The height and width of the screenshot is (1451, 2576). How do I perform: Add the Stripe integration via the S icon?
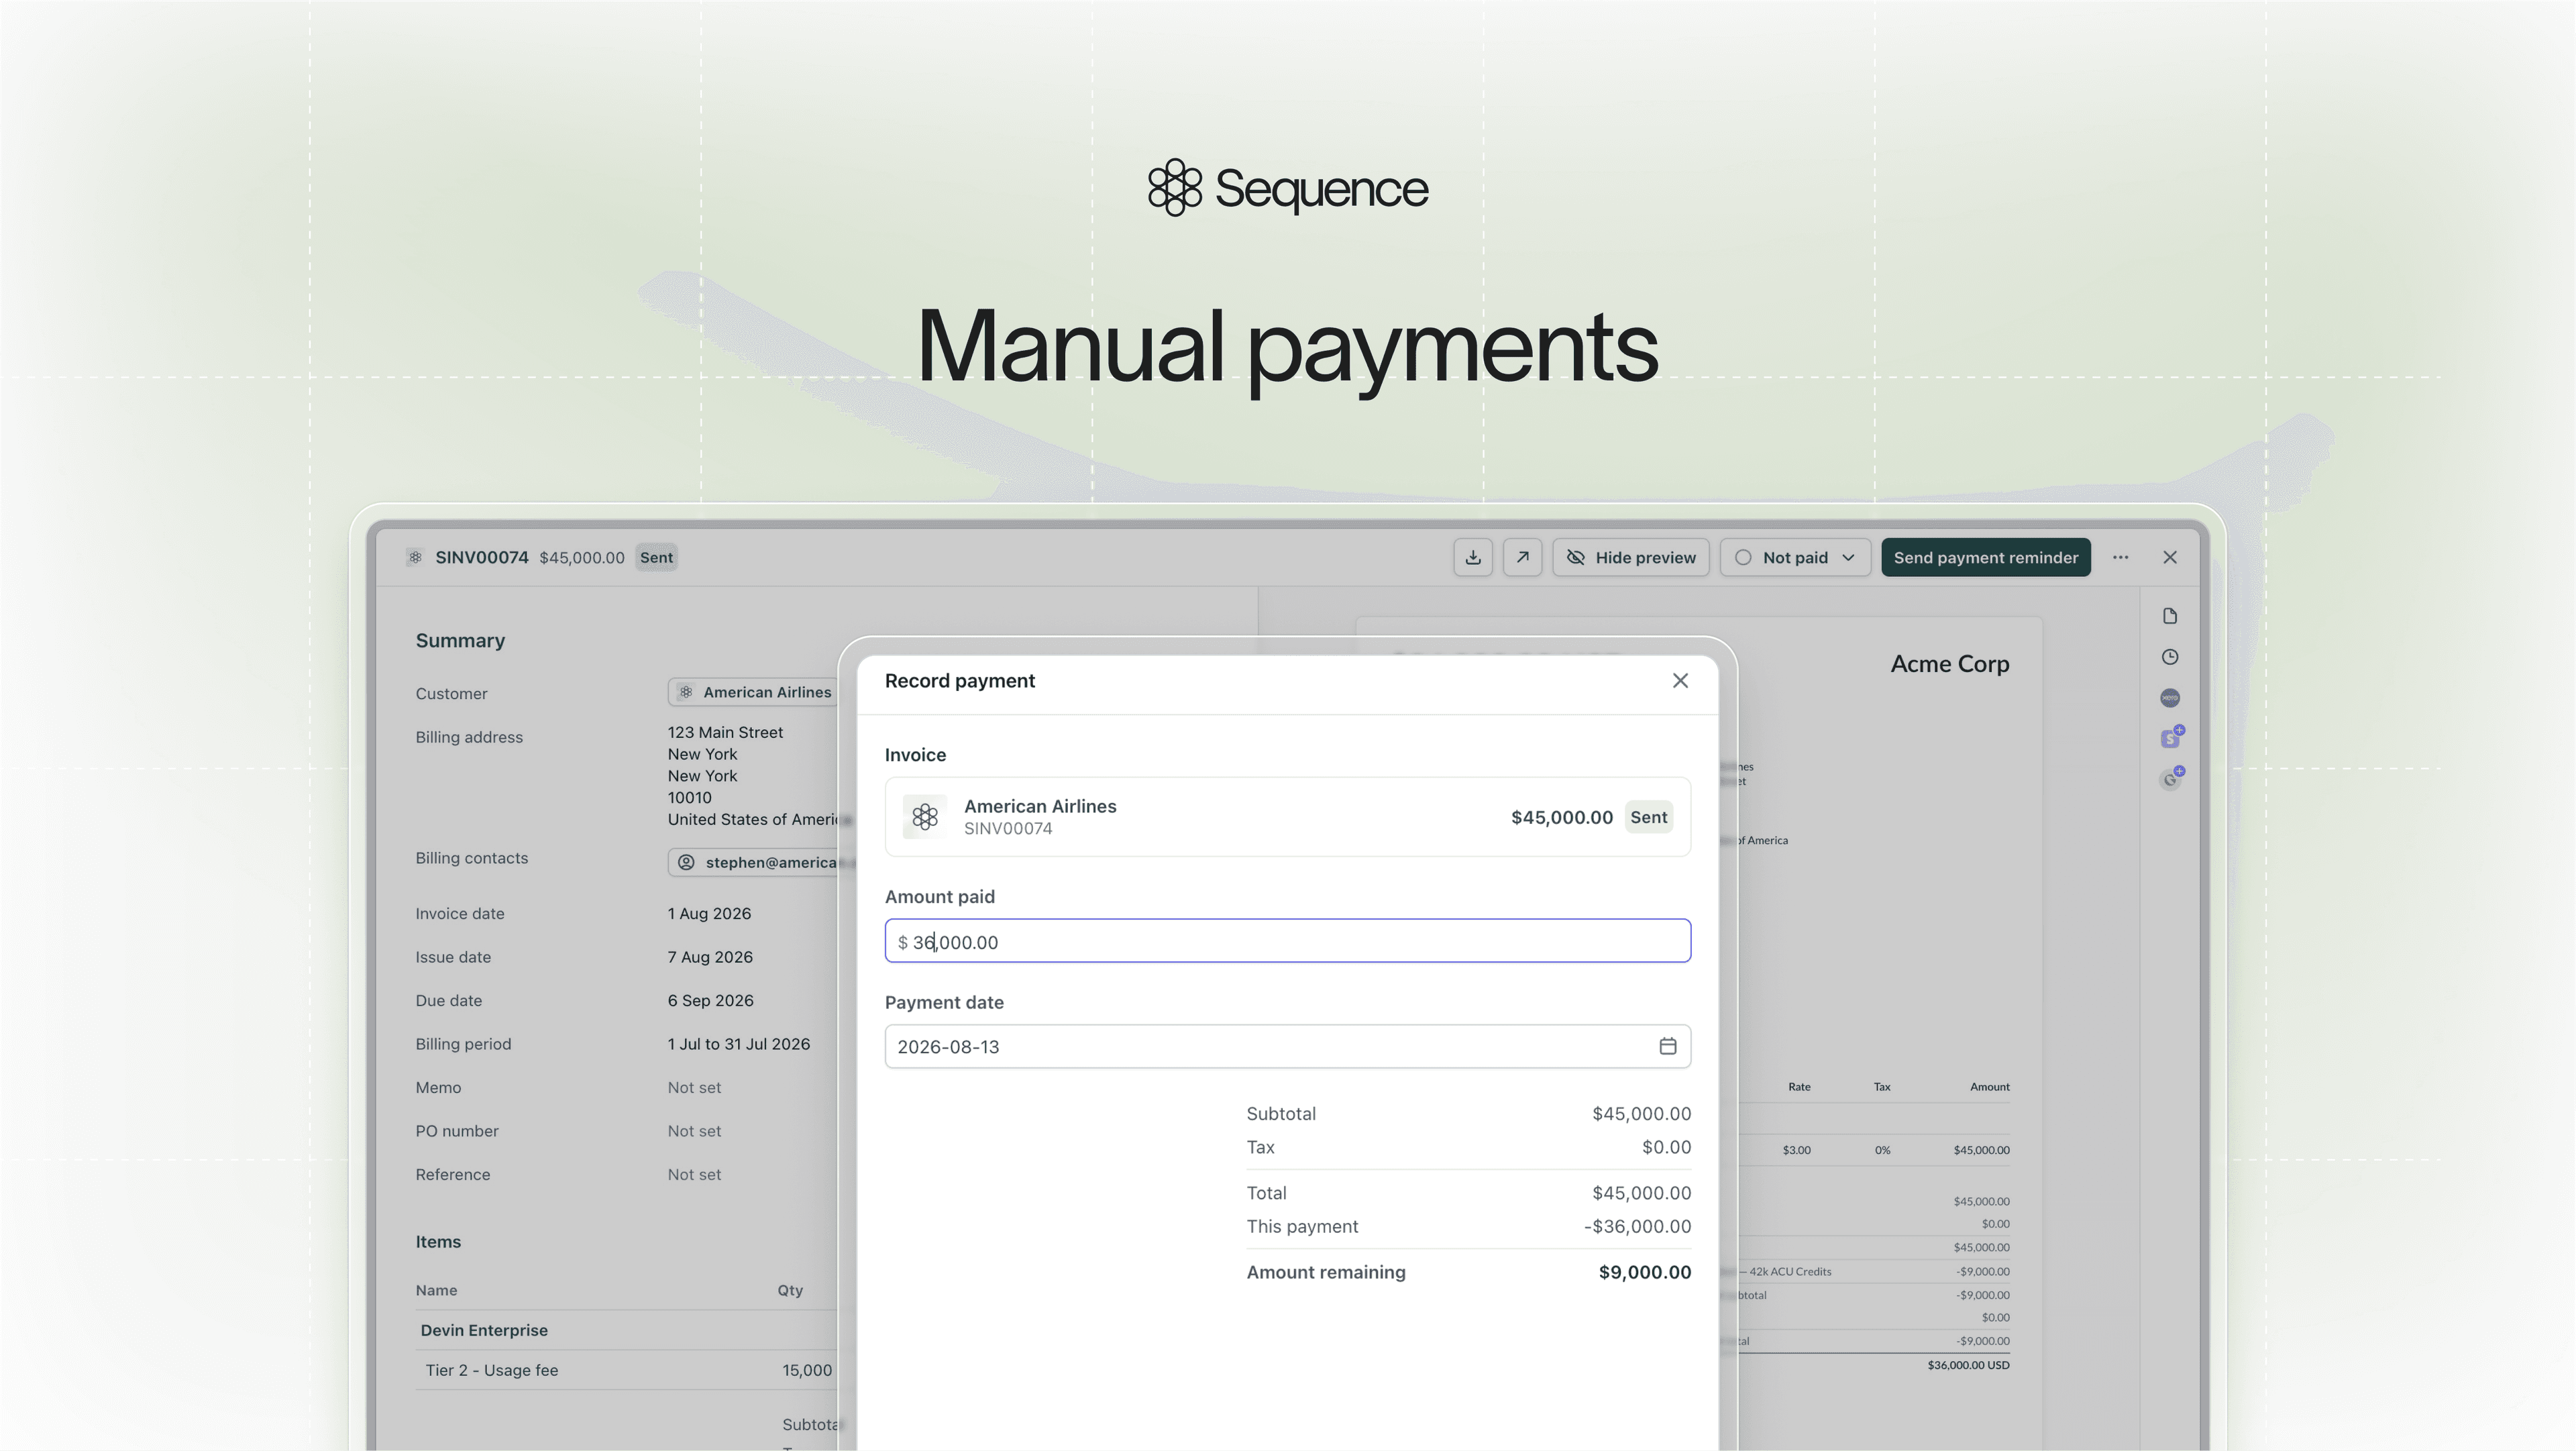click(2170, 738)
